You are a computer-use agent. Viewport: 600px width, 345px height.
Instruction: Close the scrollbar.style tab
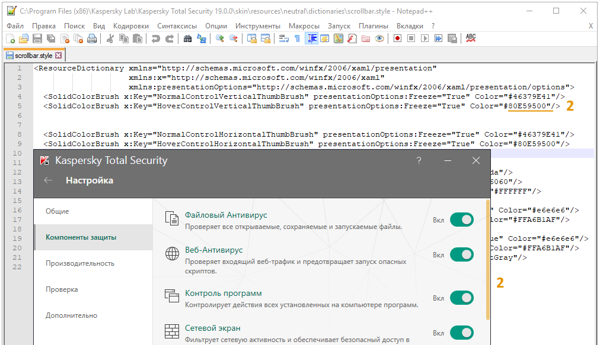[x=58, y=56]
